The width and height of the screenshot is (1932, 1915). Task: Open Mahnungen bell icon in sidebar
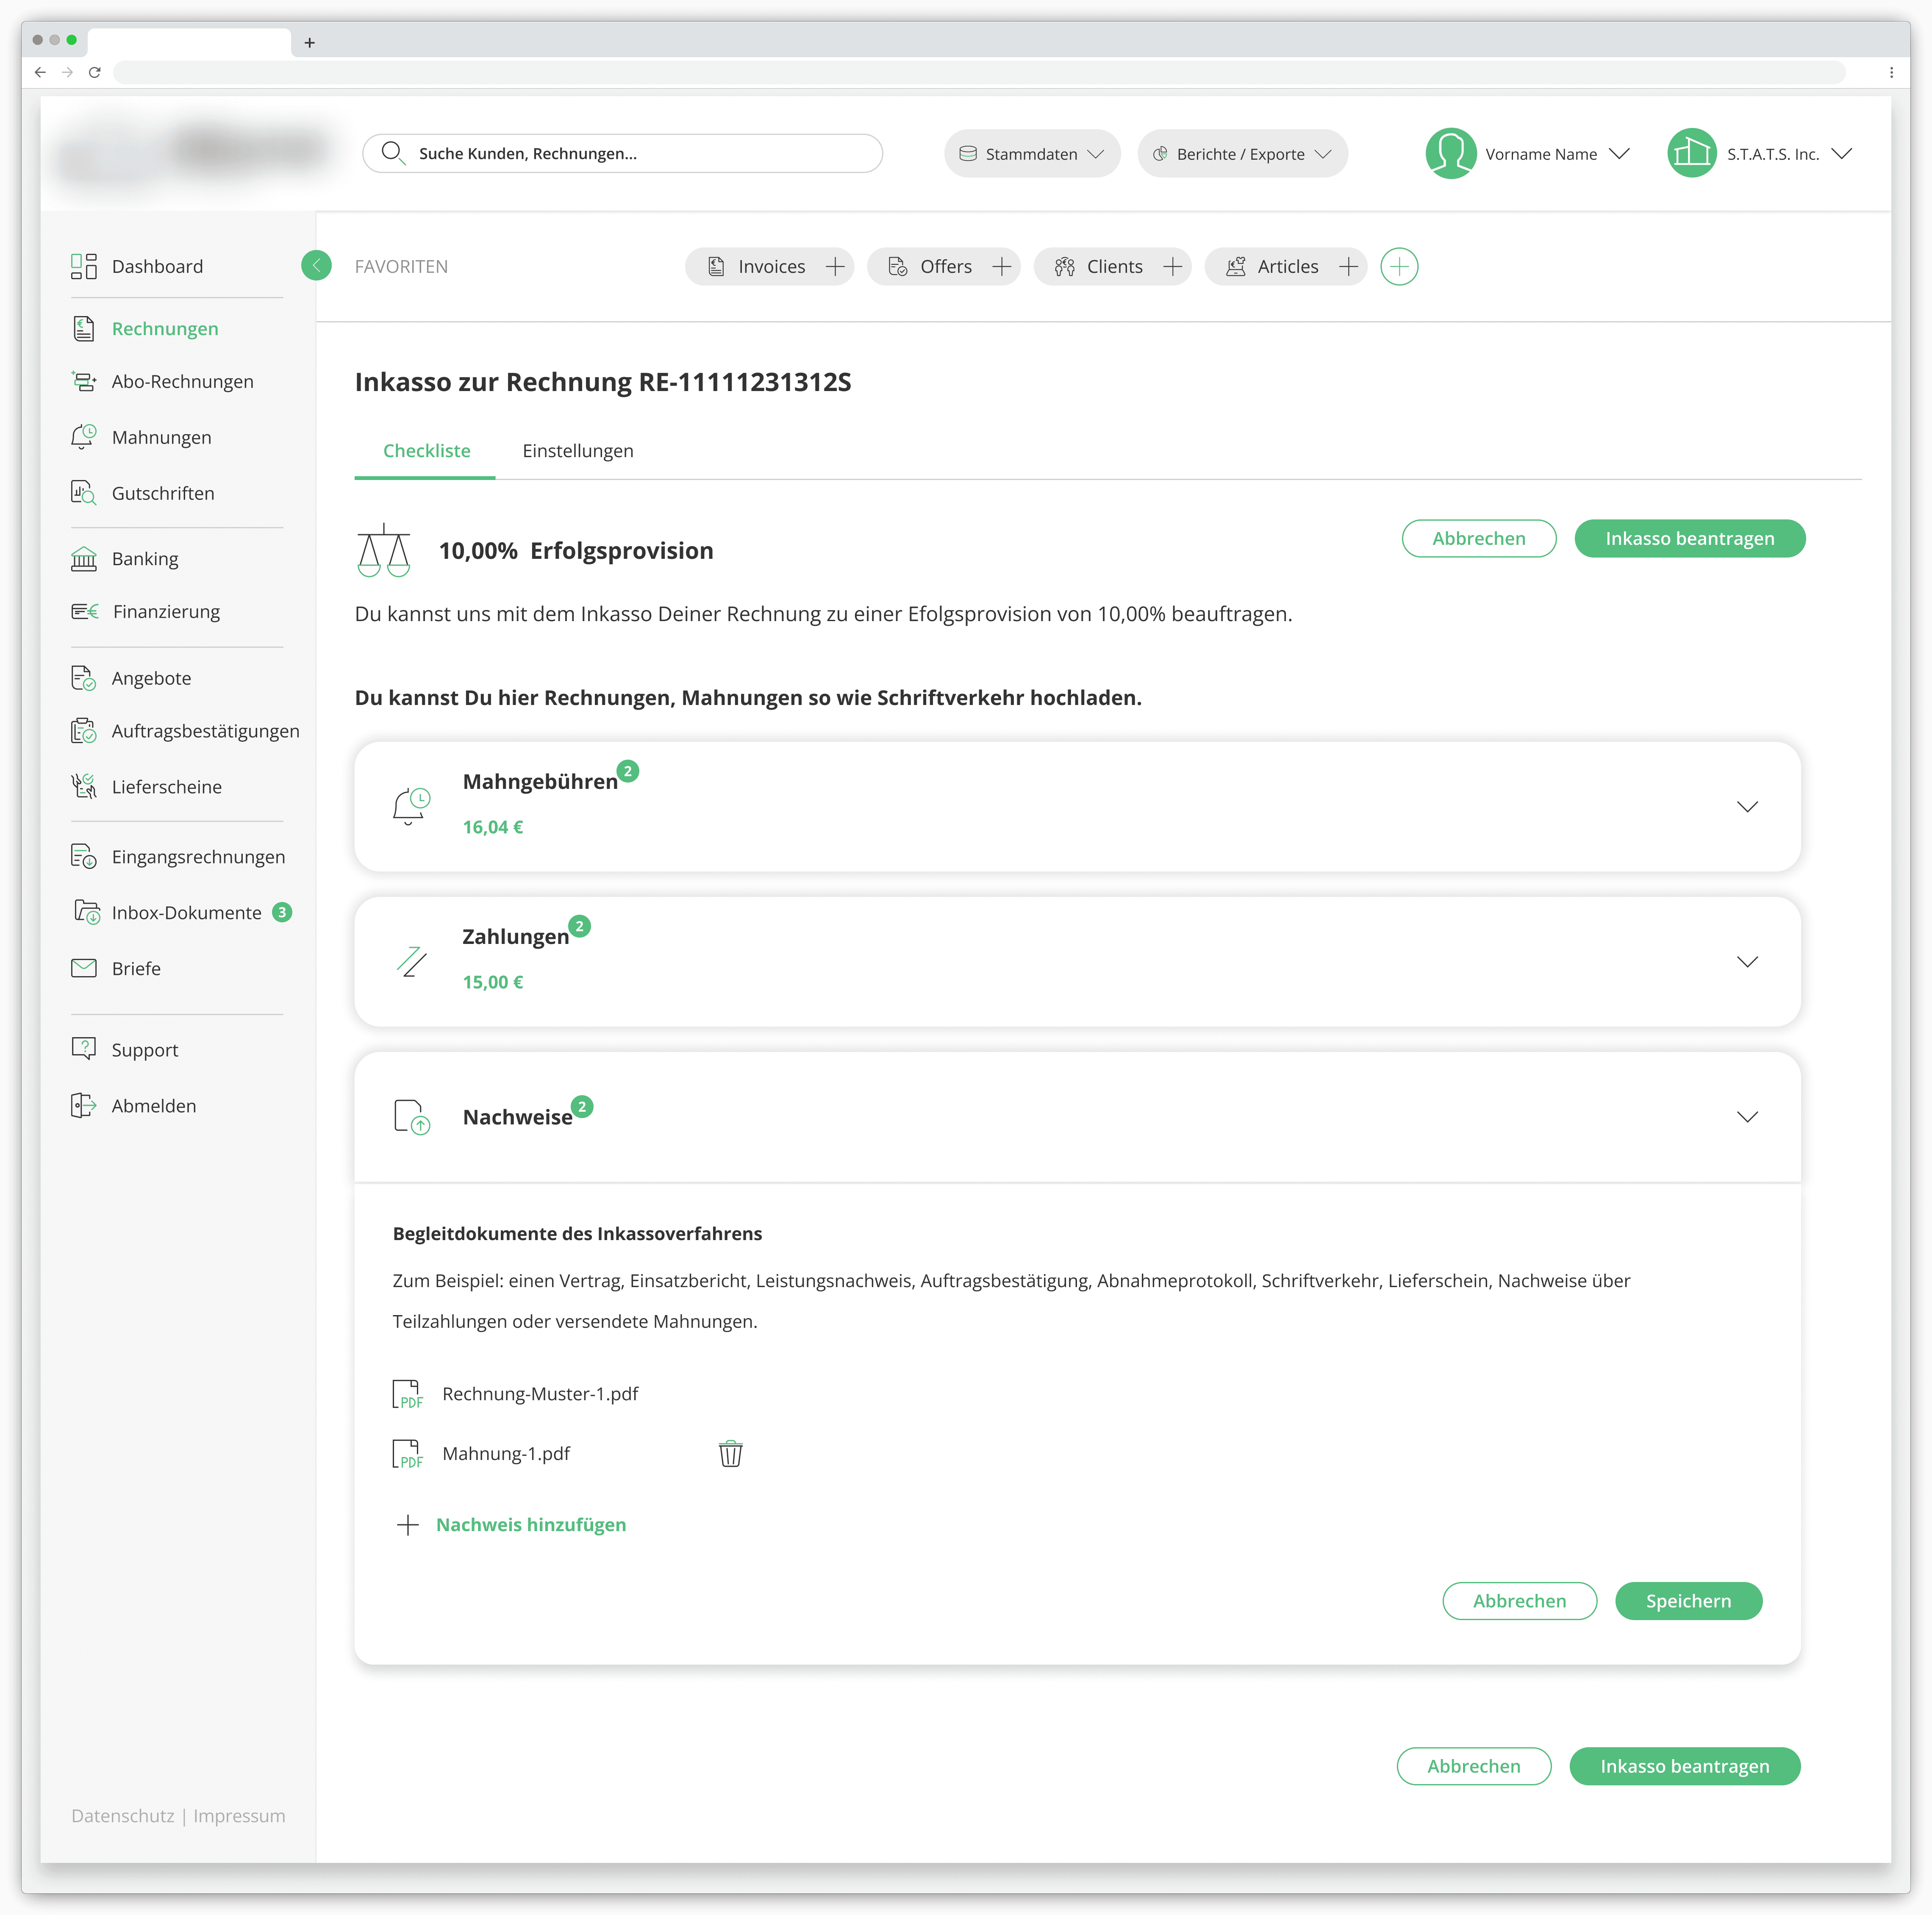click(x=84, y=437)
